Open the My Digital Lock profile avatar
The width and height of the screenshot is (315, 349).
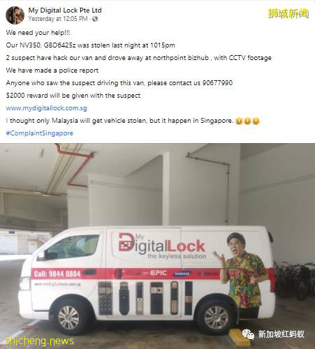(x=15, y=15)
